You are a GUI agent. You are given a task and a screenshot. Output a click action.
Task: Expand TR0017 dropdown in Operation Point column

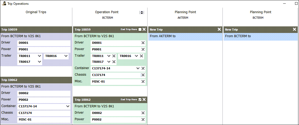[x=109, y=62]
